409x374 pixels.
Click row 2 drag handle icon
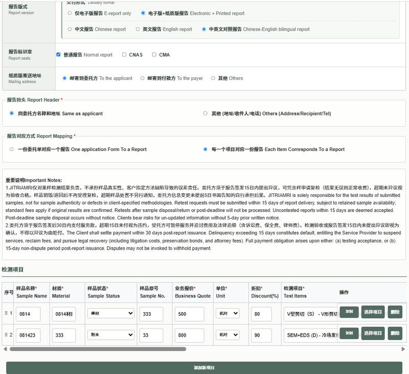click(6, 335)
